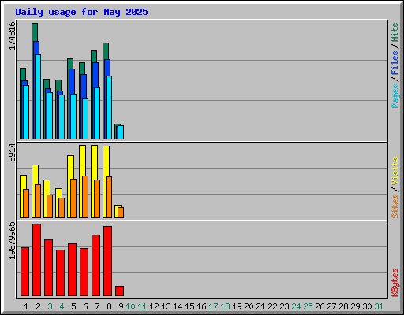
Task: Click the orange Sites bar for day 6
Action: [x=85, y=197]
